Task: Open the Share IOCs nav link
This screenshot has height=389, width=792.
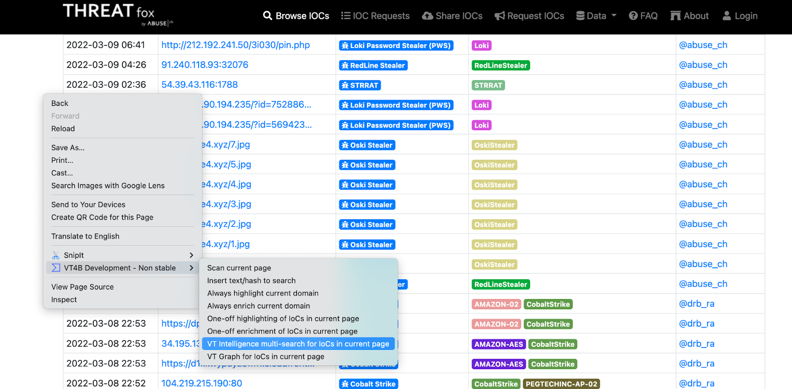Action: pos(452,16)
